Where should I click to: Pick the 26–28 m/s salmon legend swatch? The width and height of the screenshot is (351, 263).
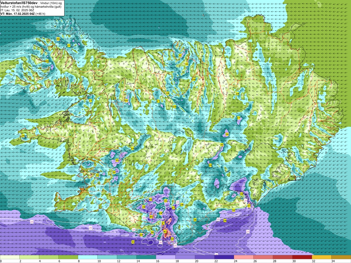point(263,257)
